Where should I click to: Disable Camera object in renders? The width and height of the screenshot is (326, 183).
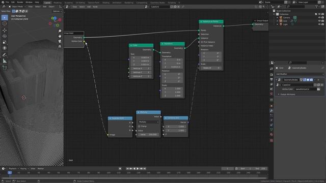point(322,18)
